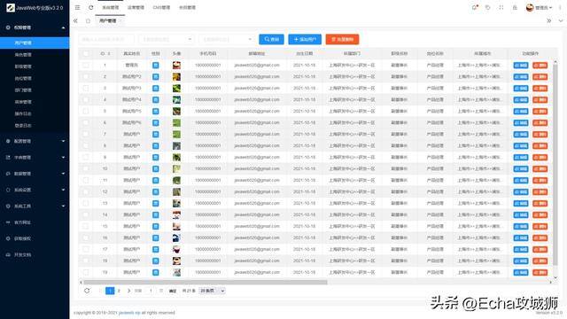Tick the checkbox for row 10
The image size is (567, 319).
(x=86, y=168)
